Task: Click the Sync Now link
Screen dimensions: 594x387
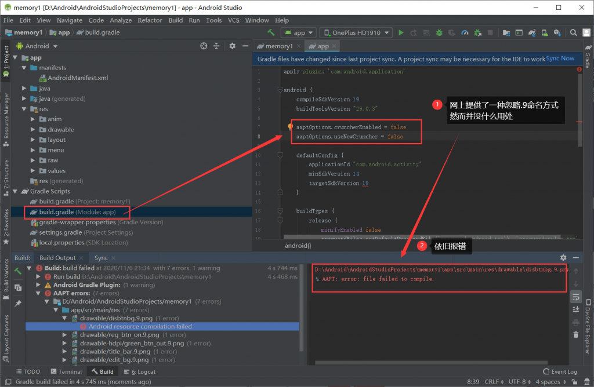Action: 560,59
